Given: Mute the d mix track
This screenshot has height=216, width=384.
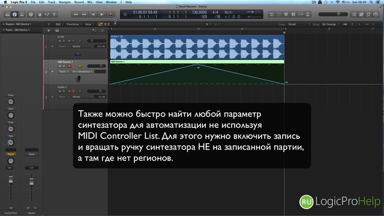Looking at the screenshot, I should click(x=60, y=41).
